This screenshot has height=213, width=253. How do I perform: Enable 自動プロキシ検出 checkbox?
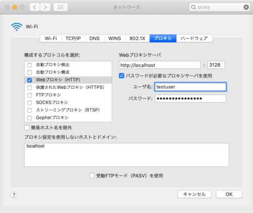[29, 65]
